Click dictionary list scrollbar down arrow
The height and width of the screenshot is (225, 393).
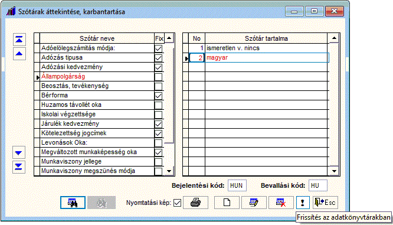click(x=169, y=171)
